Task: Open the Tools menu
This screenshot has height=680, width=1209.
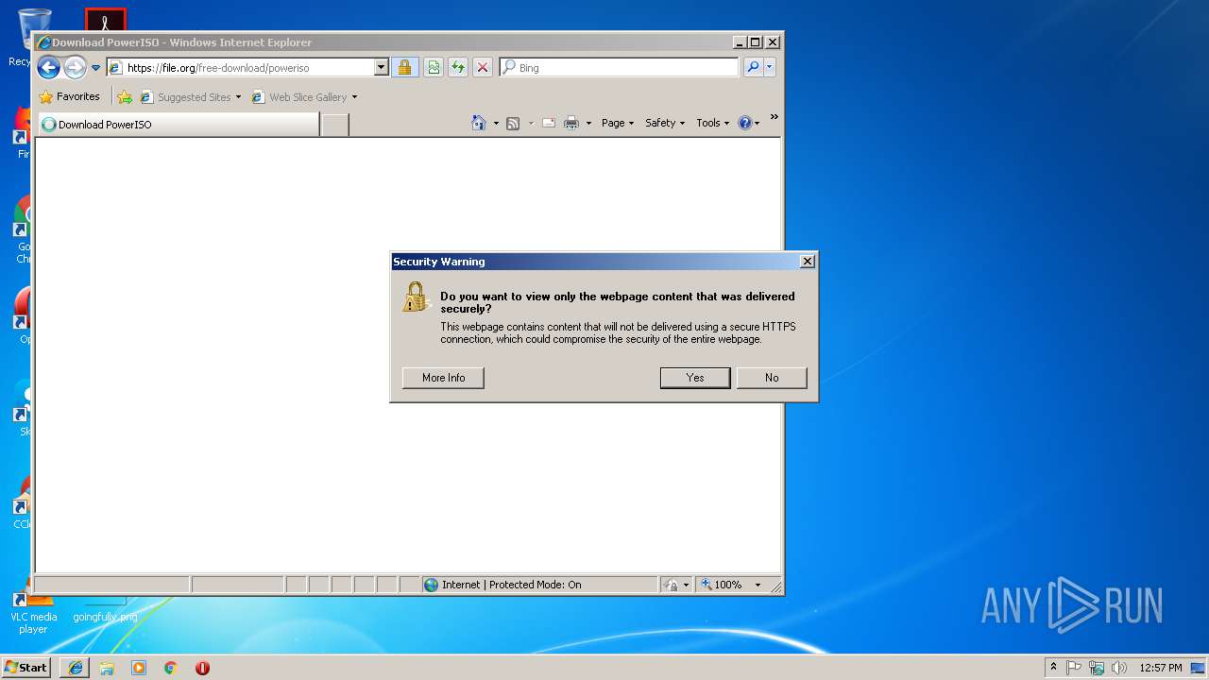Action: [x=713, y=123]
